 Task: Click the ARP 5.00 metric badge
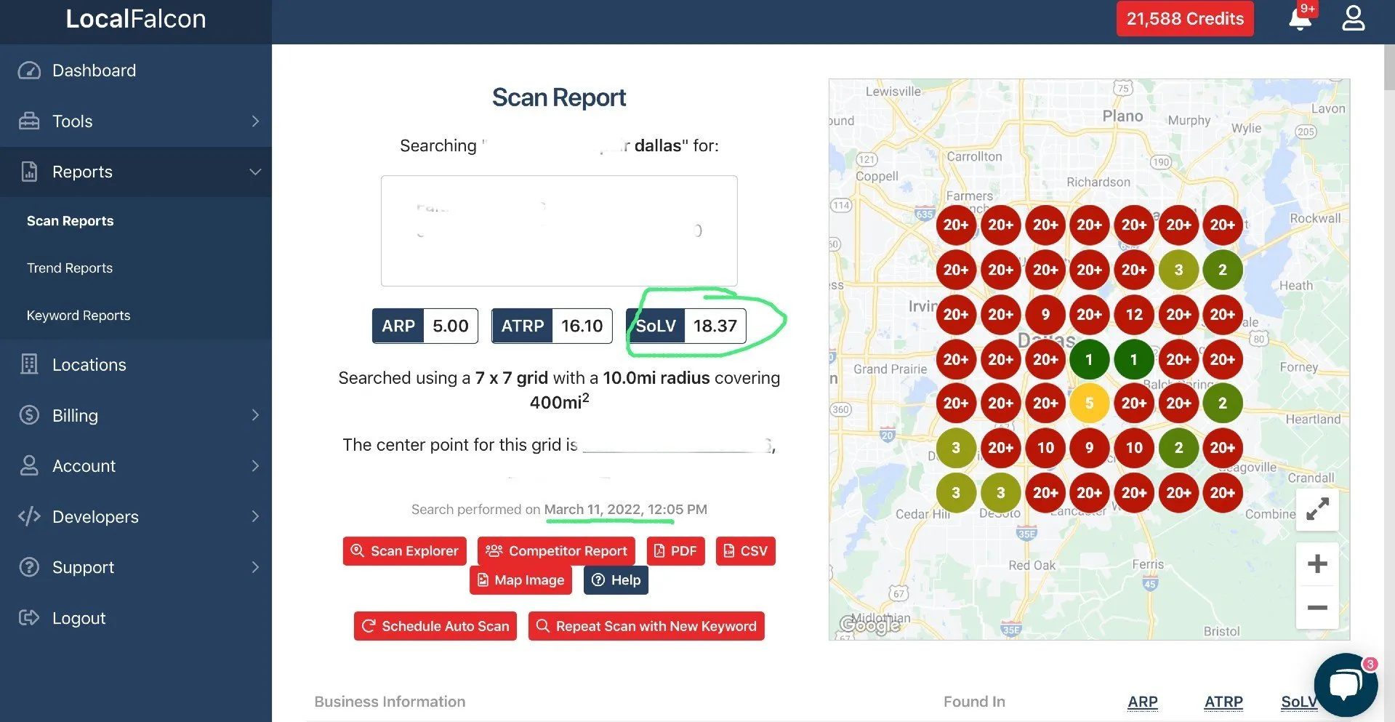pyautogui.click(x=425, y=326)
